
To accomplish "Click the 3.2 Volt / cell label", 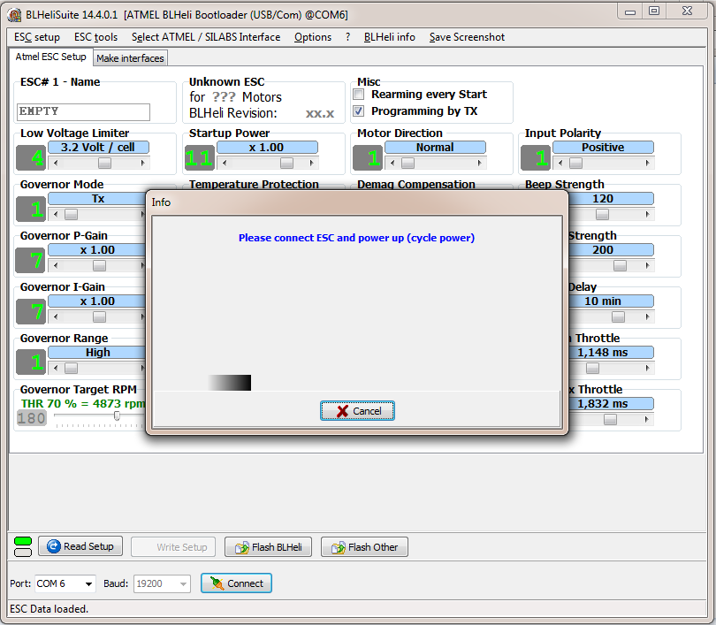I will pos(98,148).
